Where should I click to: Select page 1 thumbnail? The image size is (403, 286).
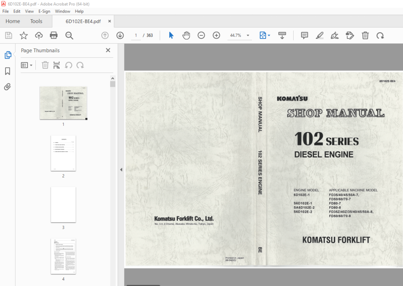click(x=63, y=103)
